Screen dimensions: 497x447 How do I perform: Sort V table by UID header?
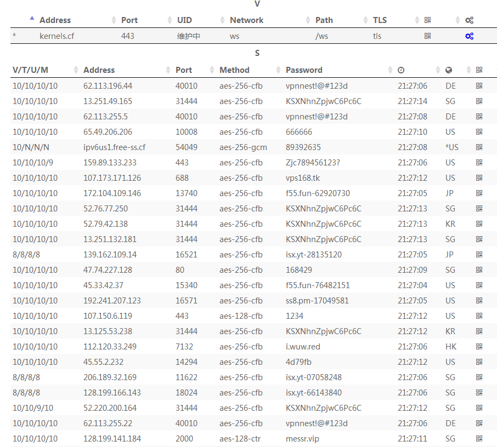[x=185, y=20]
